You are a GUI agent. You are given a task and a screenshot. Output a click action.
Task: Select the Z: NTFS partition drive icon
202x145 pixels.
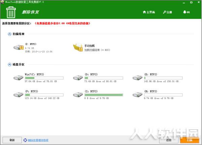click(78, 94)
